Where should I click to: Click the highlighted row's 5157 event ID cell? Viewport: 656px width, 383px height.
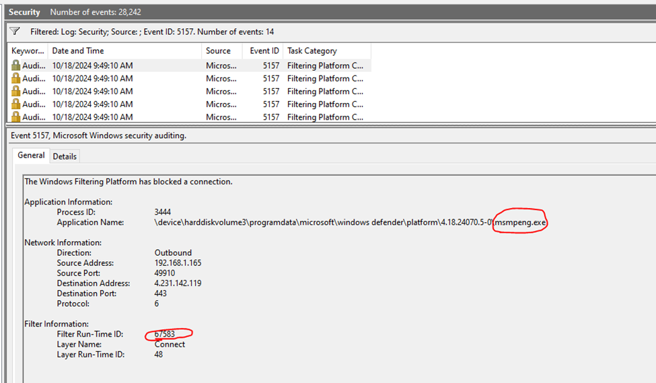pyautogui.click(x=271, y=66)
